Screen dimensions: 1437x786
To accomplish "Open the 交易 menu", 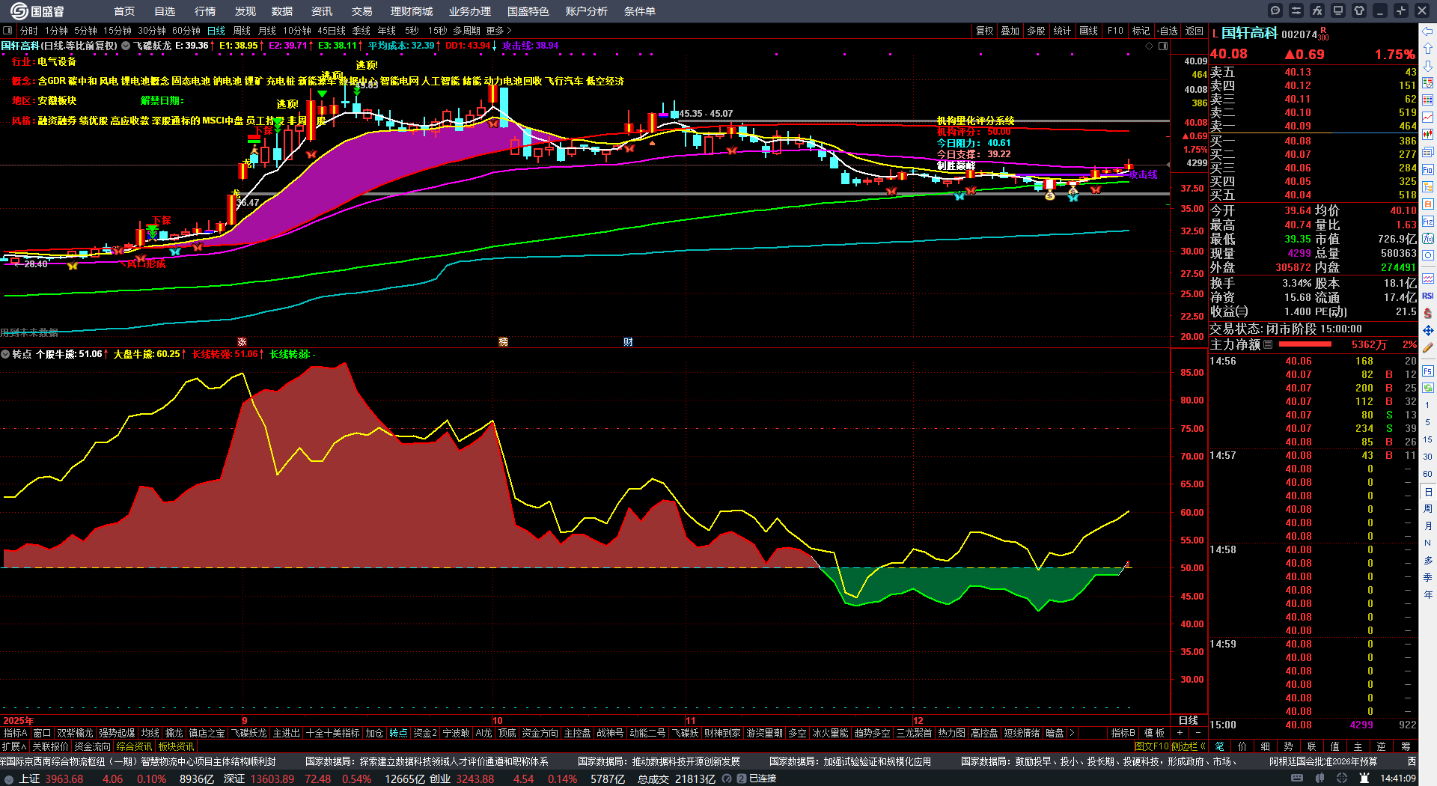I will click(x=362, y=11).
